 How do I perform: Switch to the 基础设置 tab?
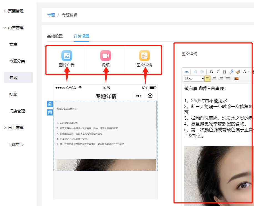tap(55, 36)
